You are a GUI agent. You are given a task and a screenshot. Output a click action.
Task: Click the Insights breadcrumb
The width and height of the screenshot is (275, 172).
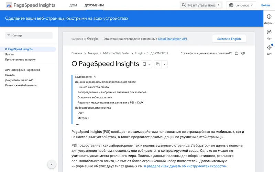(x=140, y=53)
